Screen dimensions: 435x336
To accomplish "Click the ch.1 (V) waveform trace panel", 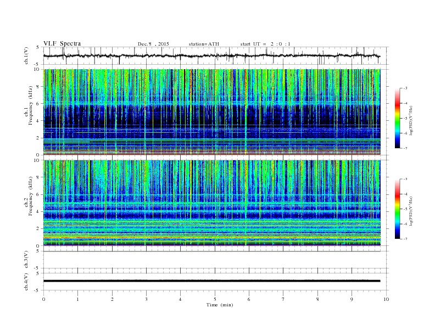I will tap(215, 55).
